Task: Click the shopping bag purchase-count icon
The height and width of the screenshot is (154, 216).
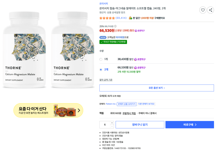Action: tap(130, 18)
